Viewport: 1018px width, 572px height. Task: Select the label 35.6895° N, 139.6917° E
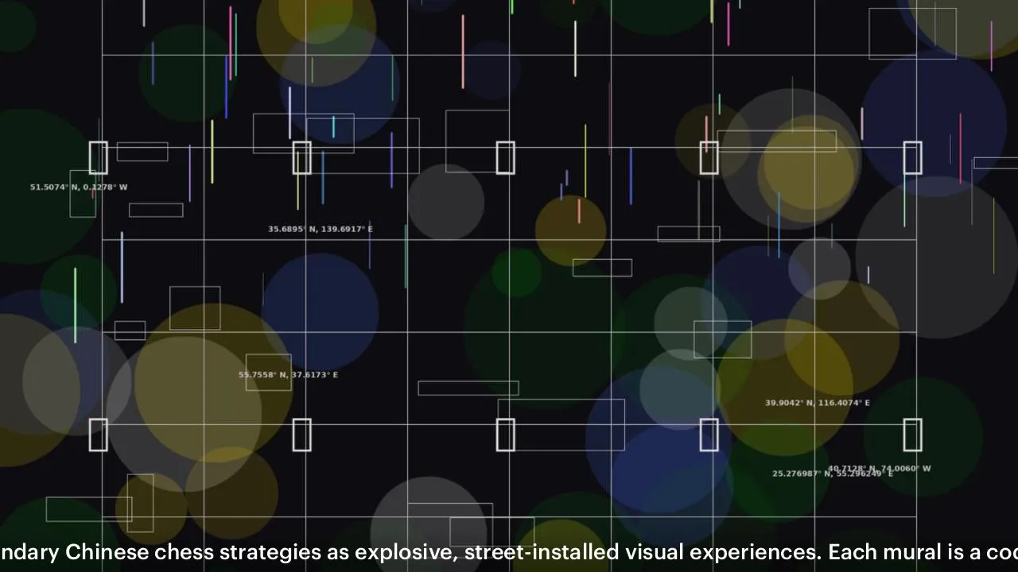(x=321, y=229)
